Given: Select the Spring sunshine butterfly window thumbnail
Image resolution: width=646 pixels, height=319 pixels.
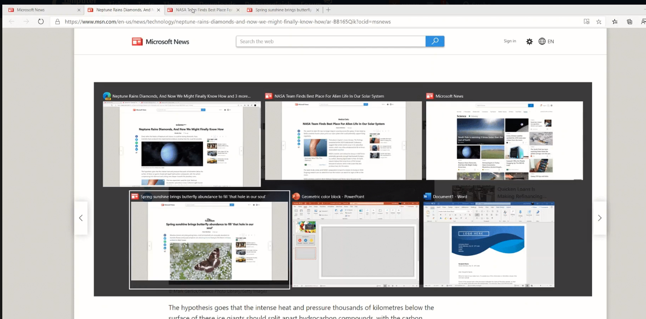Looking at the screenshot, I should click(210, 241).
